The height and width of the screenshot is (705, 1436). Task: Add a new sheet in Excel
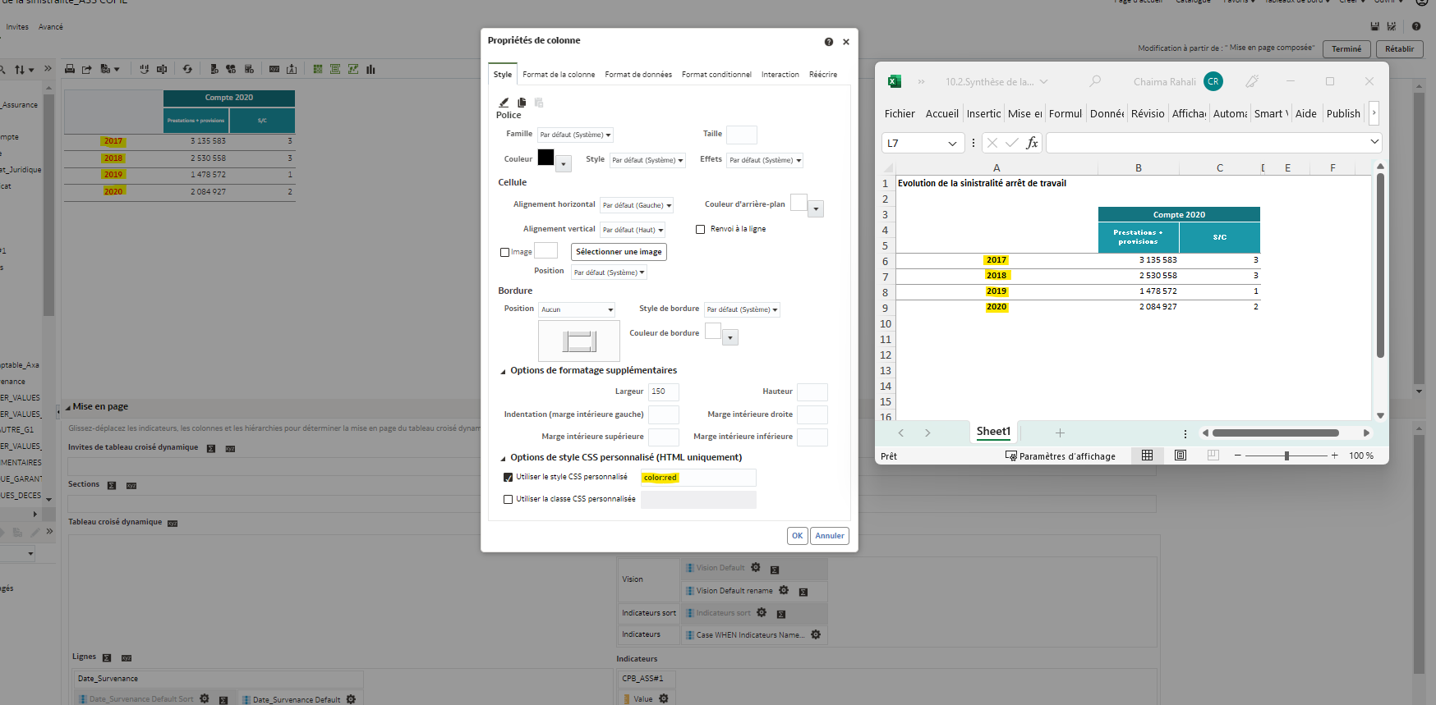[x=1060, y=433]
